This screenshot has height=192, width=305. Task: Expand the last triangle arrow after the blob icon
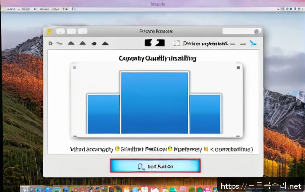105,43
